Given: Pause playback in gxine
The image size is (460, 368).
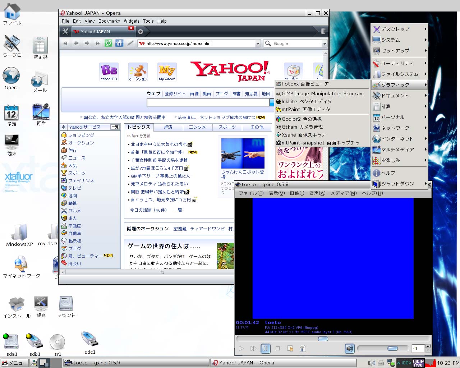Looking at the screenshot, I should point(265,348).
